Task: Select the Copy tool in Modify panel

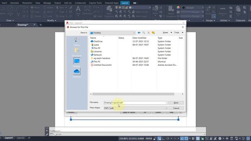Action: point(35,12)
